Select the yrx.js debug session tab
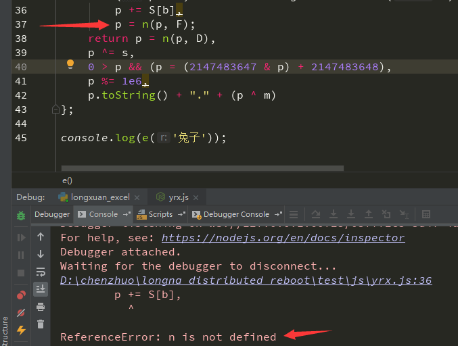Viewport: 458px width, 346px height. pos(177,197)
